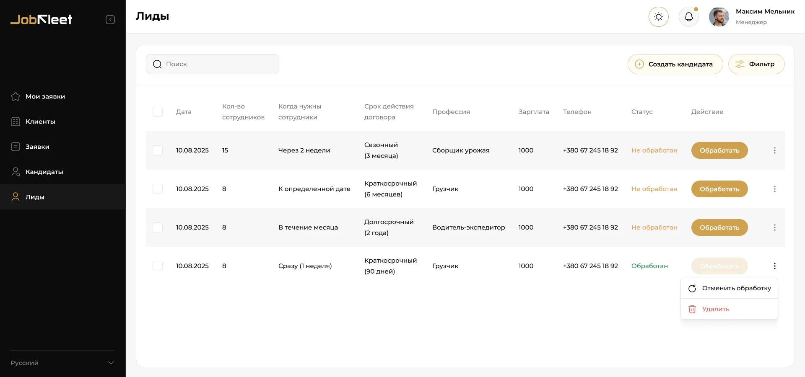Go to Заявки in the sidebar
The image size is (805, 377).
point(37,147)
